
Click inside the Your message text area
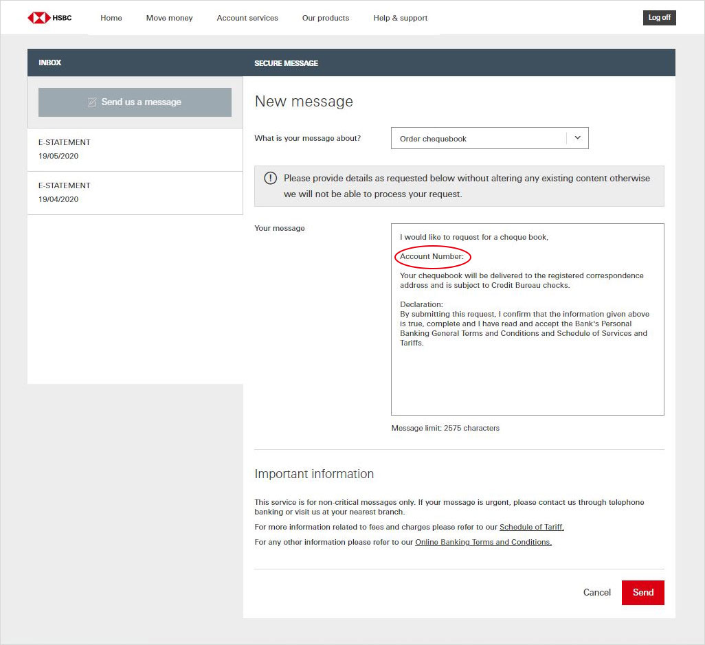pos(528,319)
